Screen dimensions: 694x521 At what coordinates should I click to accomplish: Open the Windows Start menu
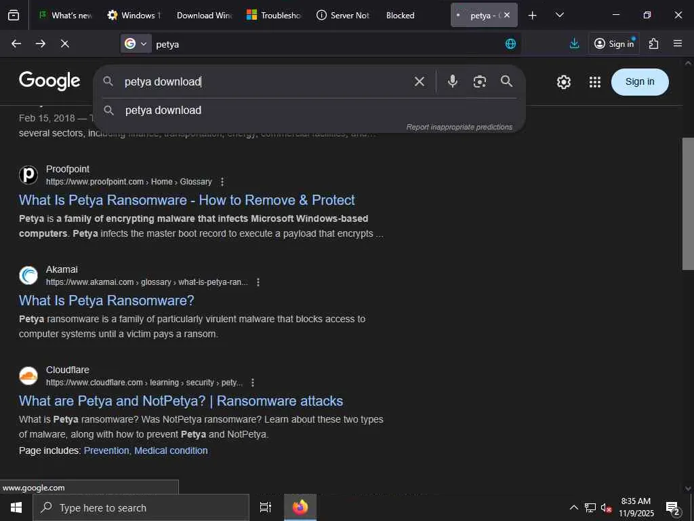[16, 507]
